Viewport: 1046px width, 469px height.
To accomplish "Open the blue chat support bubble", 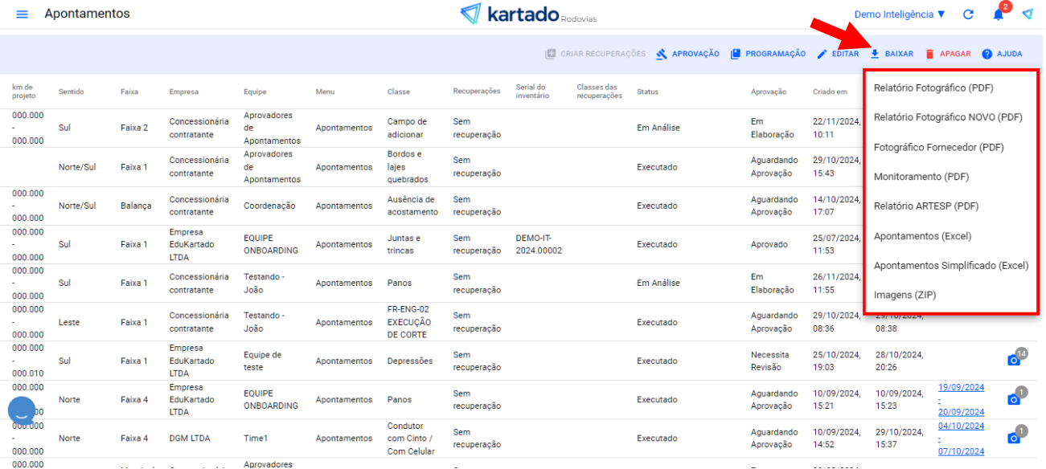I will (x=22, y=410).
